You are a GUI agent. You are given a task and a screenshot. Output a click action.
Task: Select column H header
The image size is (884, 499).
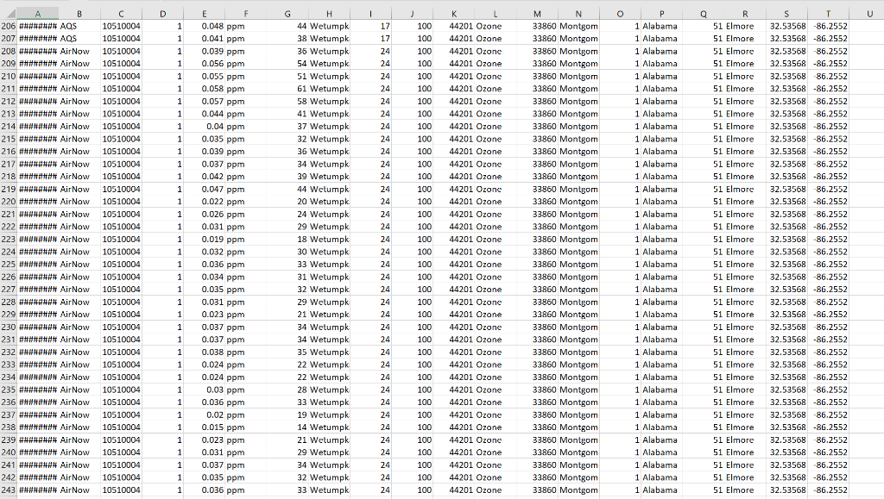pyautogui.click(x=329, y=14)
